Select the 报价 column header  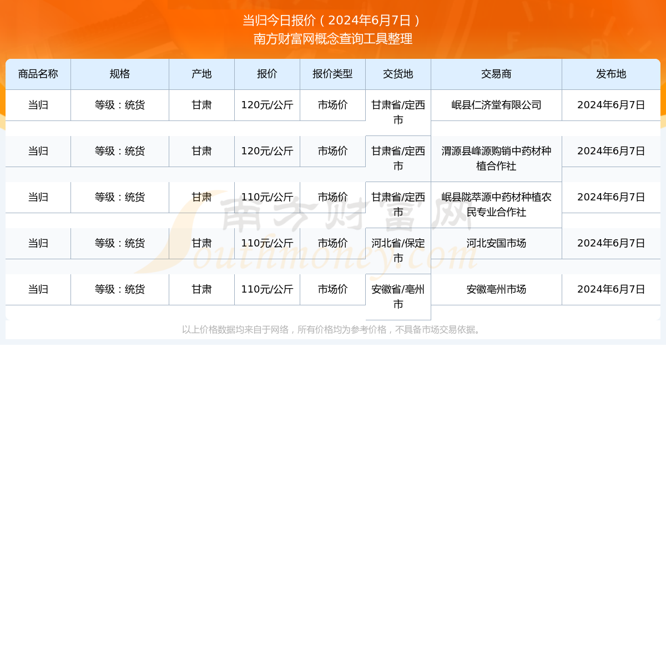coord(267,74)
